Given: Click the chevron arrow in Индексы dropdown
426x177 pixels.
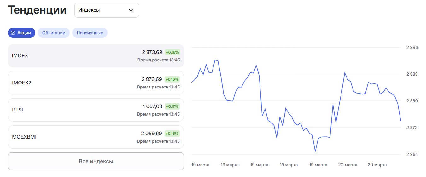Looking at the screenshot, I should click(x=131, y=10).
